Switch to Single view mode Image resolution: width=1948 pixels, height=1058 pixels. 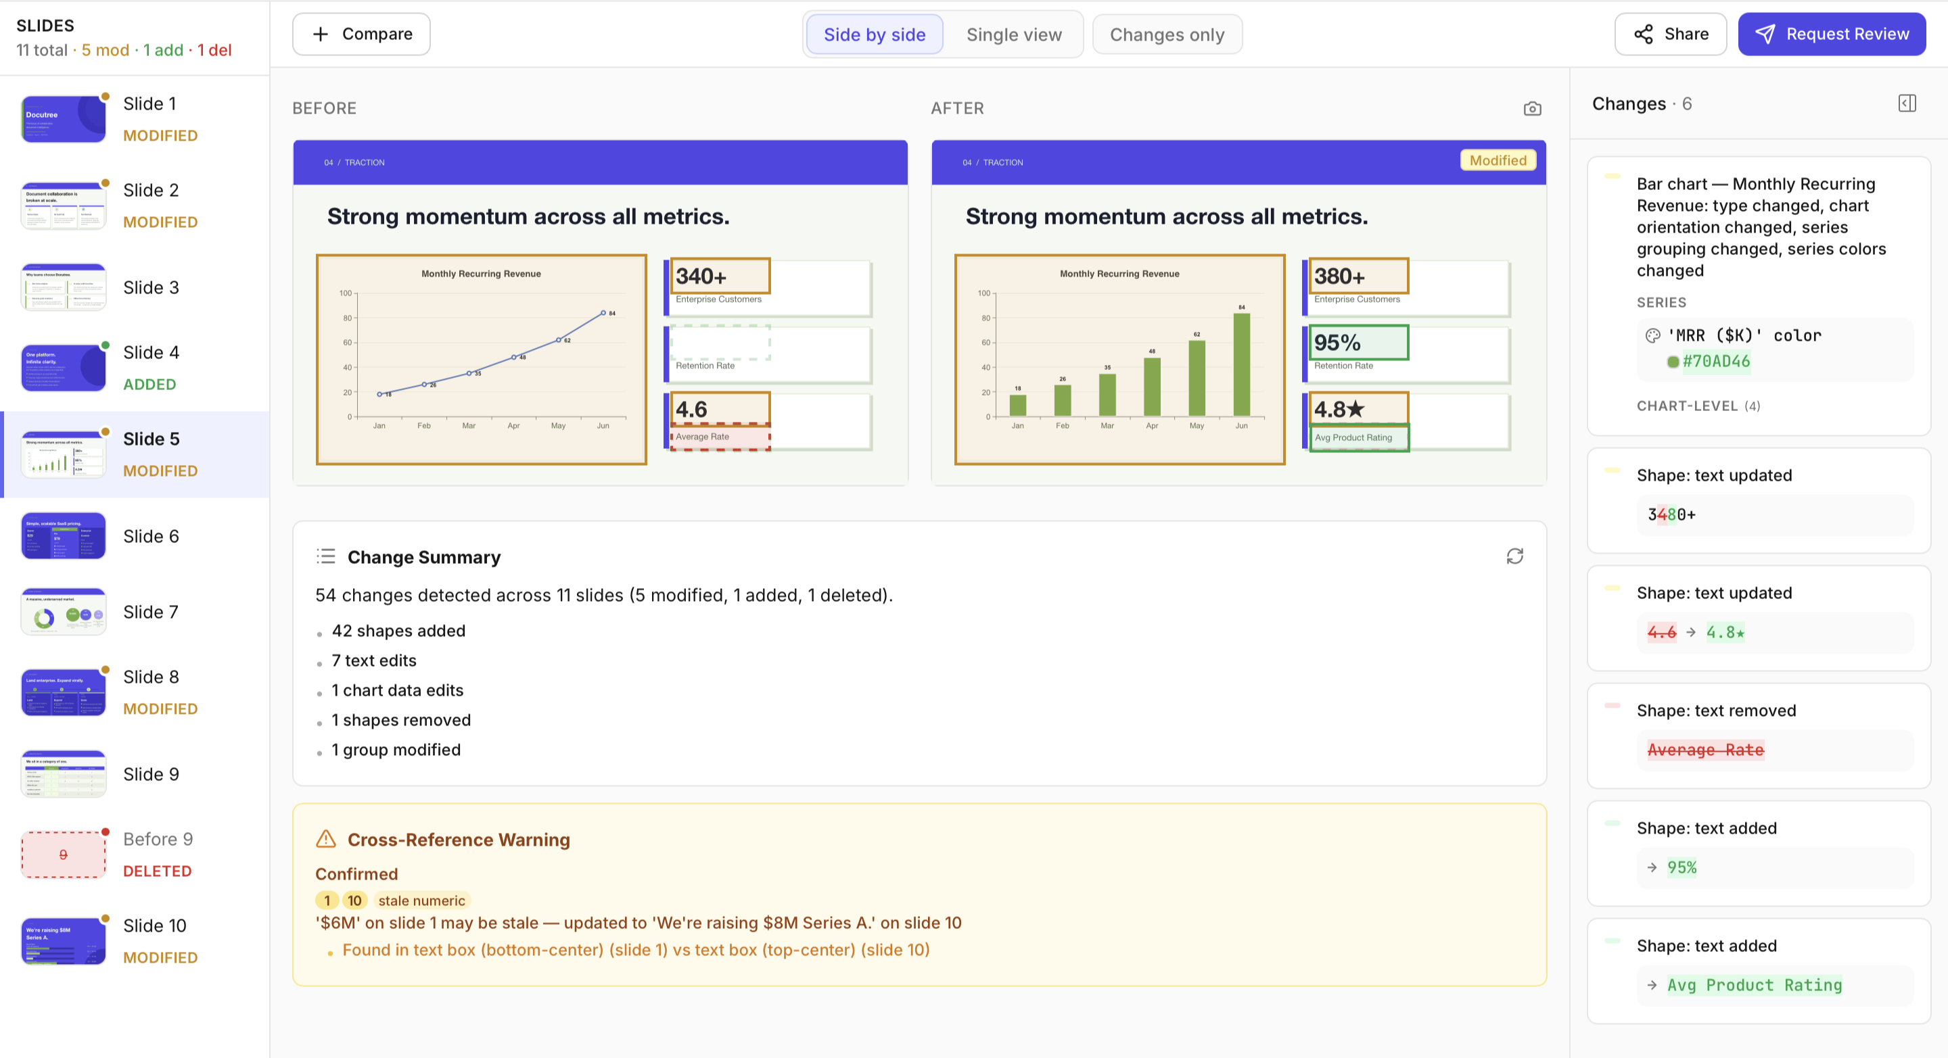point(1013,34)
